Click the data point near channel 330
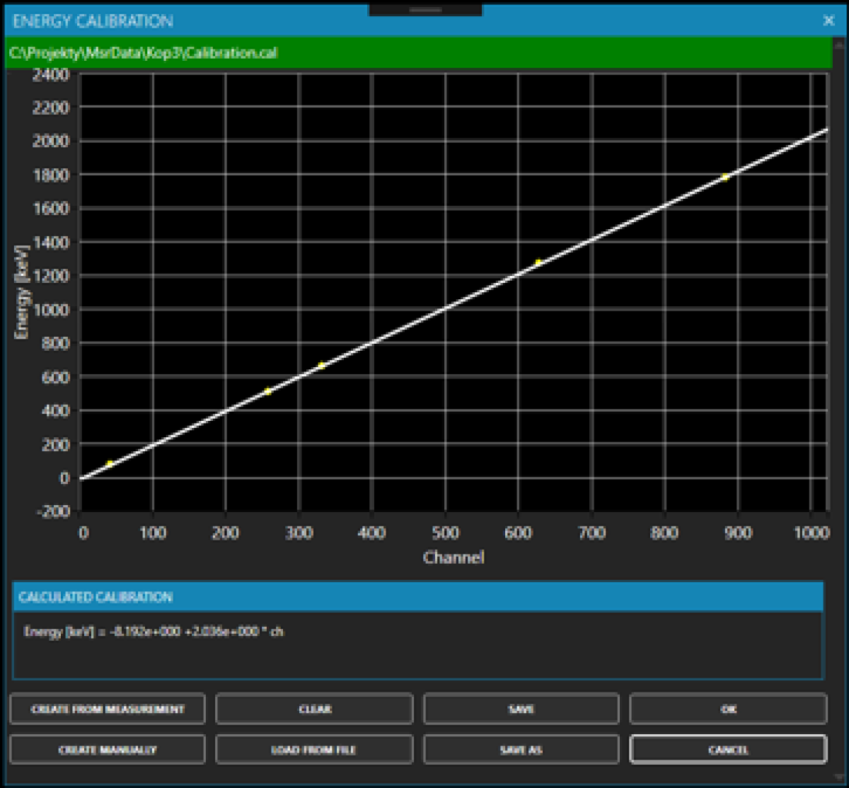 click(320, 366)
